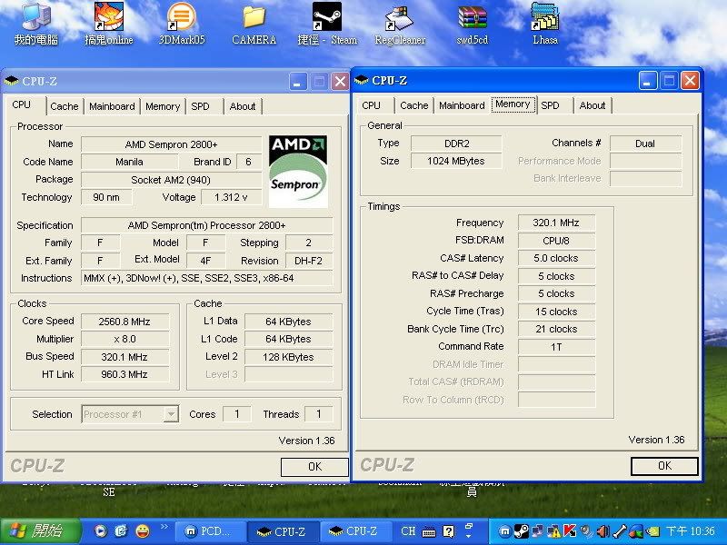The image size is (727, 545).
Task: Open the Processor #1 selection dropdown
Action: [x=171, y=414]
